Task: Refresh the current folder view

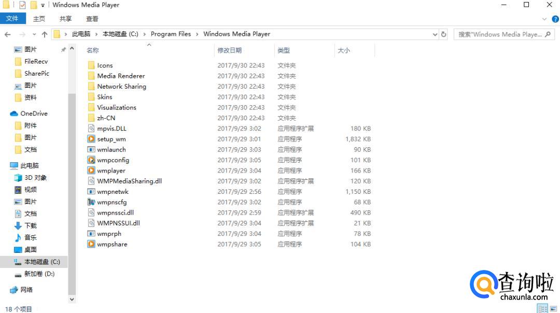Action: coord(443,34)
